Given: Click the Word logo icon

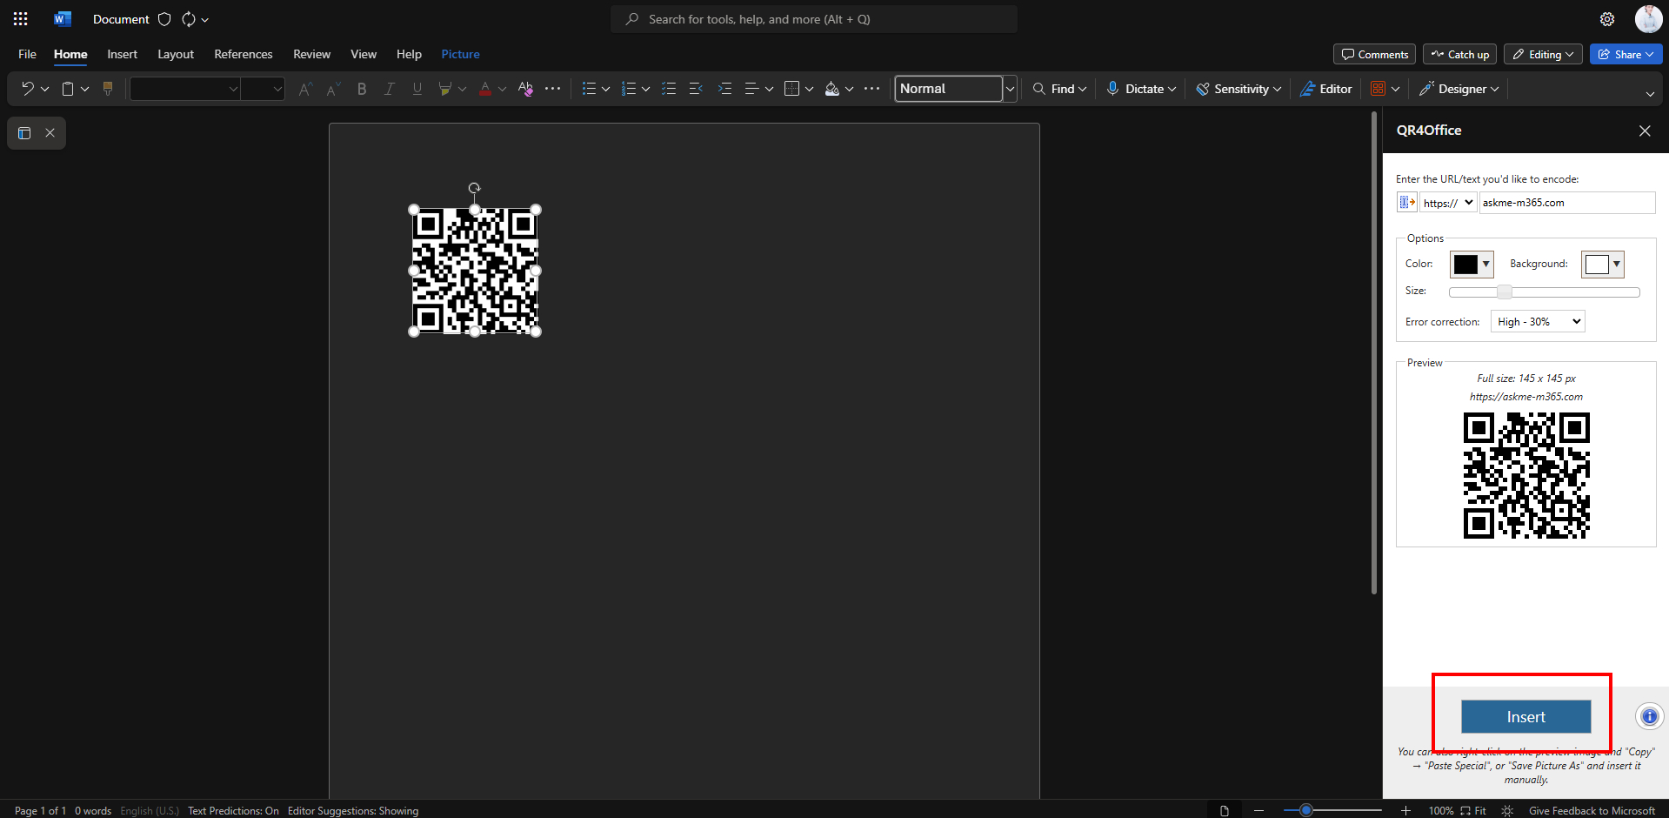Looking at the screenshot, I should click(x=62, y=19).
